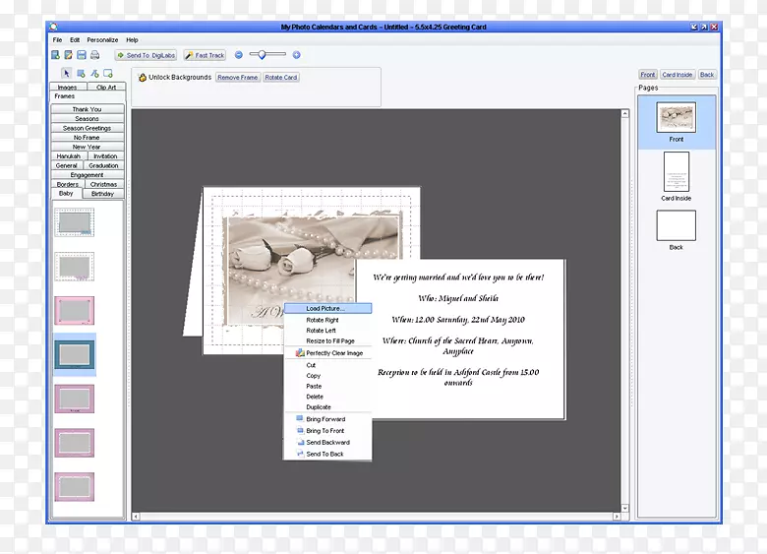Click the new project toolbar icon
The image size is (767, 554).
(56, 55)
